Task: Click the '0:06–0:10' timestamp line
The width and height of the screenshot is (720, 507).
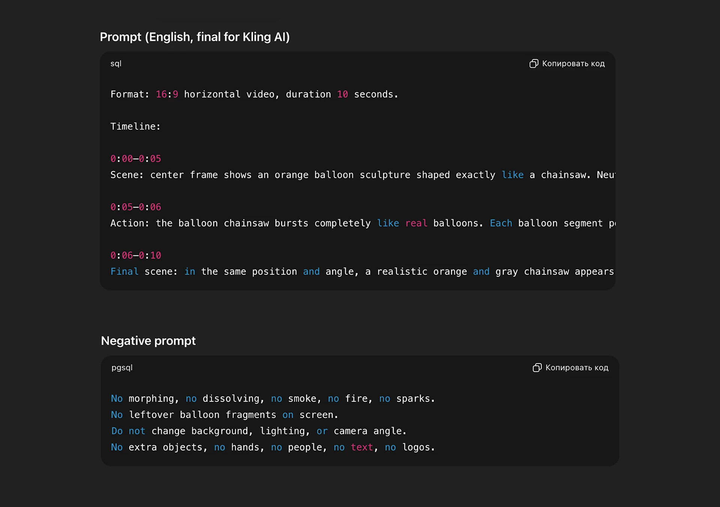Action: tap(135, 255)
